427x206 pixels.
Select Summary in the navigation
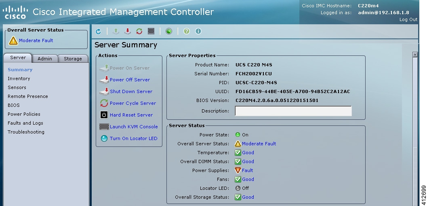tap(20, 70)
